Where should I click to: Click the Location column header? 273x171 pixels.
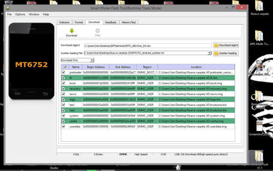point(196,67)
